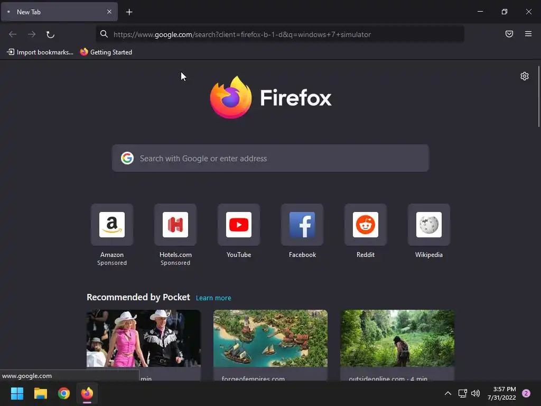Click Import bookmarks in the bookmarks bar

tap(40, 52)
